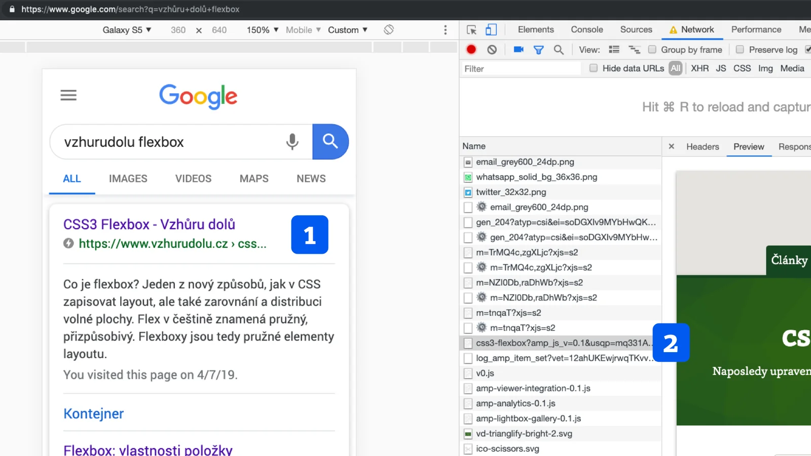Enable the Preserve log checkbox

click(x=740, y=49)
